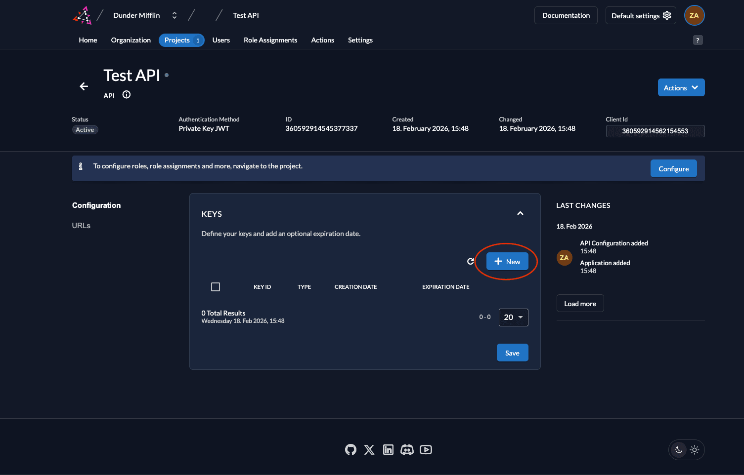Viewport: 744px width, 475px height.
Task: Open the YouTube footer icon
Action: point(426,449)
